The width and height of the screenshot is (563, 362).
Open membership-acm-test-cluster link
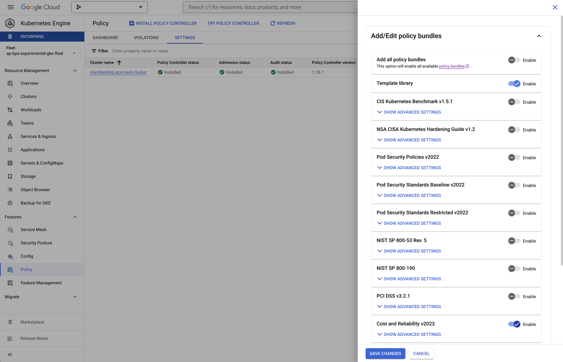point(118,72)
